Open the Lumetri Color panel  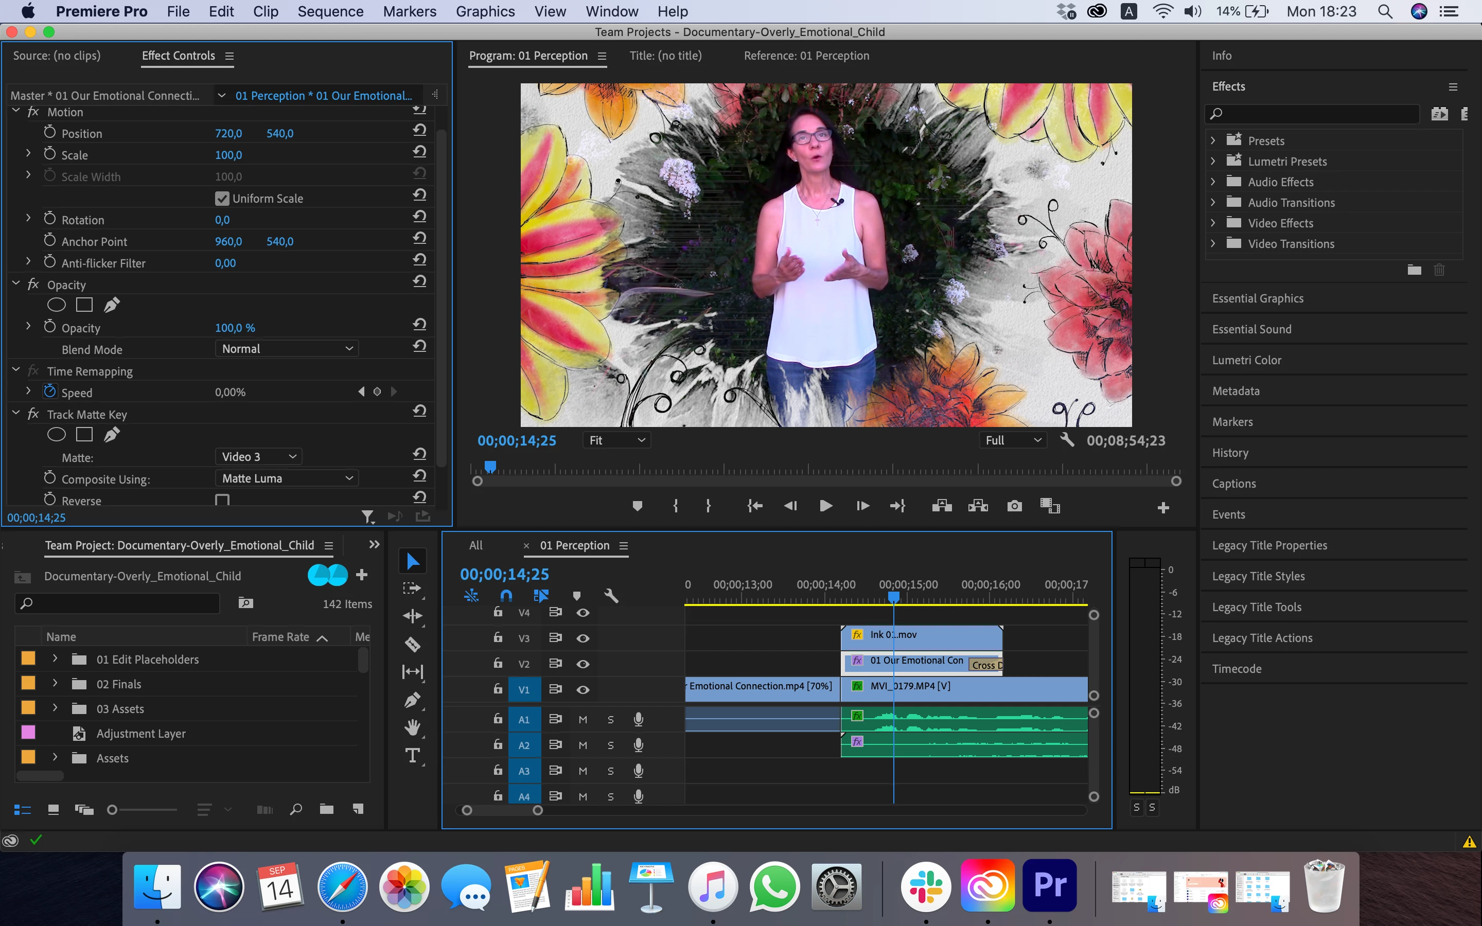tap(1246, 360)
